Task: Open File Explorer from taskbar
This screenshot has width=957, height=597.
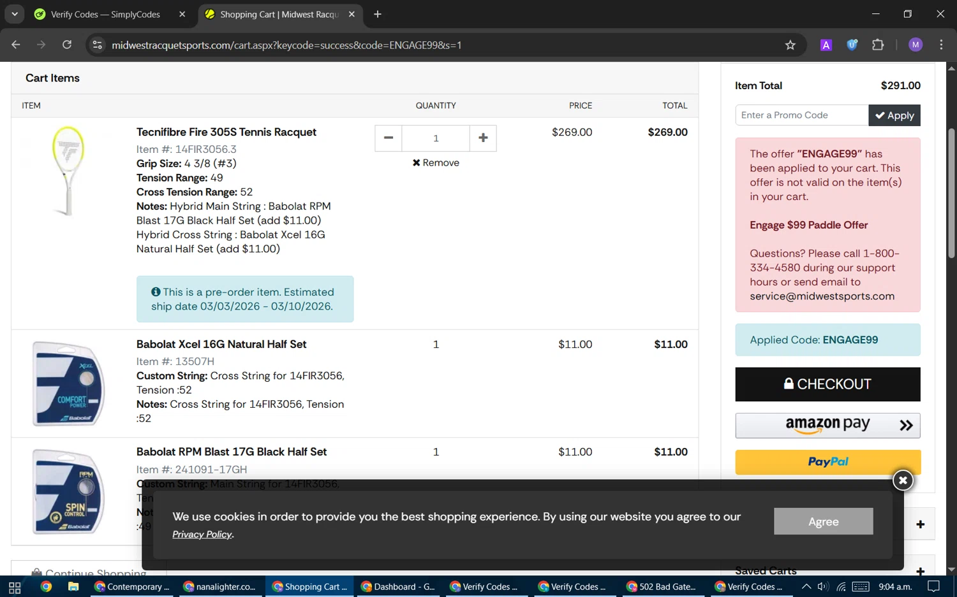Action: point(73,587)
